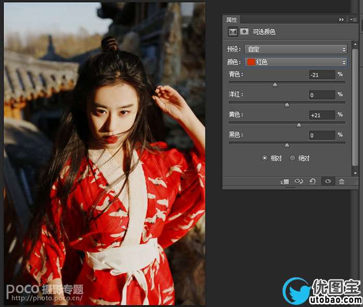Click the reset adjustment icon
Viewport: 363px width, 307px height.
(313, 181)
